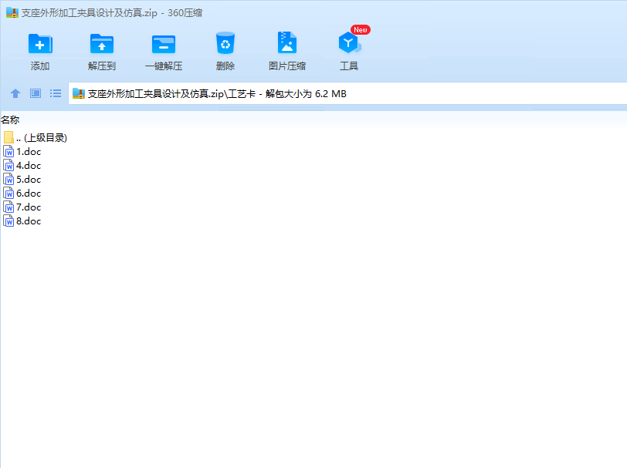Viewport: 627px width, 468px height.
Task: Click the Word icon of 6.doc
Action: pyautogui.click(x=8, y=194)
